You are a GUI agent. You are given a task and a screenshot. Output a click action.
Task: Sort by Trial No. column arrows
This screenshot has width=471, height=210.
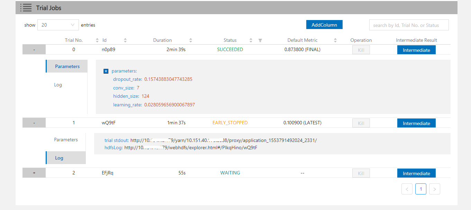tap(97, 40)
